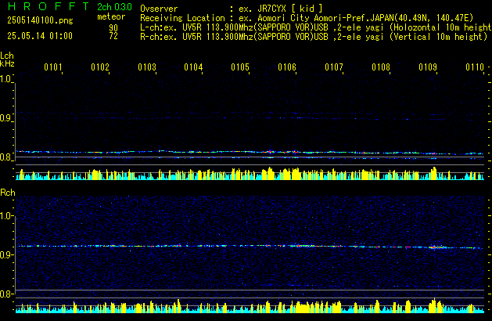492x321 pixels.
Task: Click the 'meteor' count heading
Action: click(111, 16)
